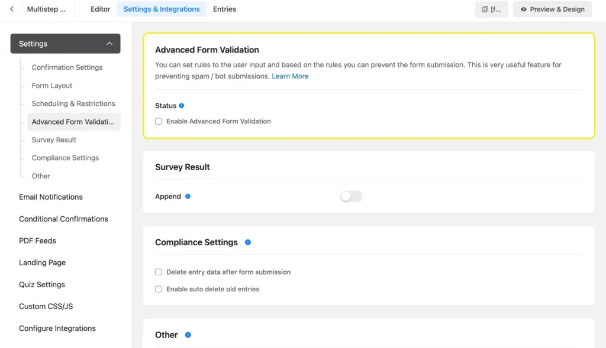This screenshot has width=606, height=348.
Task: Click info icon next to Compliance Settings
Action: [x=248, y=242]
